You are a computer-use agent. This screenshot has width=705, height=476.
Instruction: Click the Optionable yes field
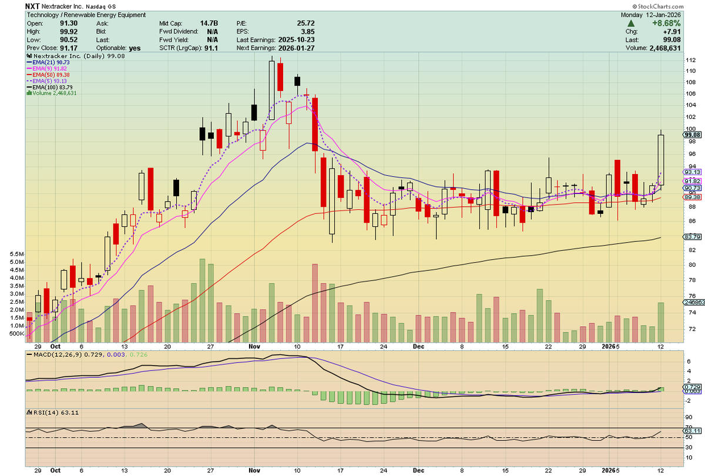[x=119, y=48]
